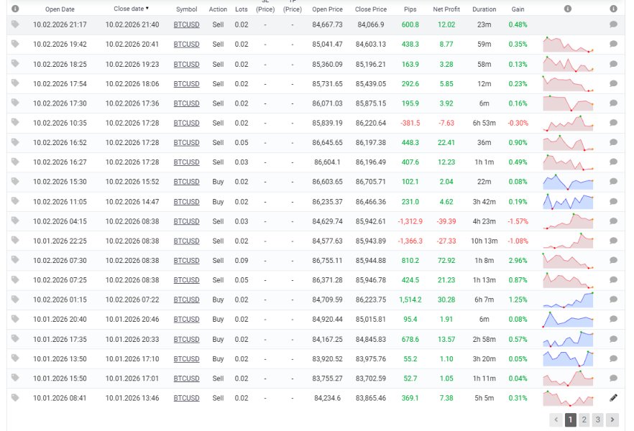Click the net profit value 72.92
Viewport: 634px width, 431px height.
click(x=446, y=261)
